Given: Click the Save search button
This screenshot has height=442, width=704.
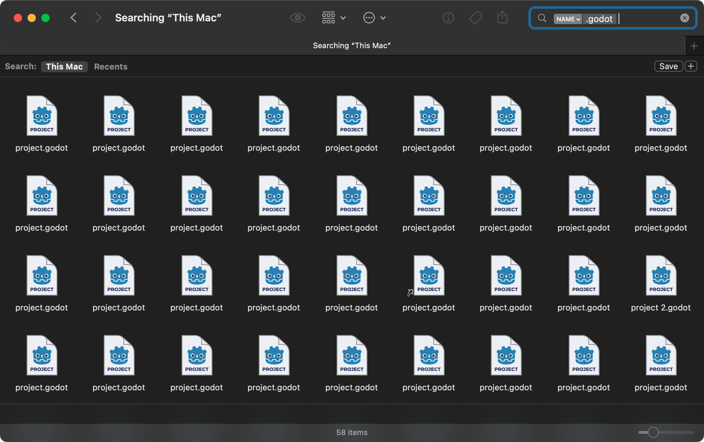Looking at the screenshot, I should click(x=668, y=66).
